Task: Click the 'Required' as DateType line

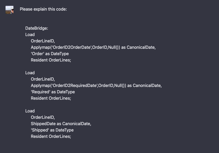Action: [x=53, y=92]
